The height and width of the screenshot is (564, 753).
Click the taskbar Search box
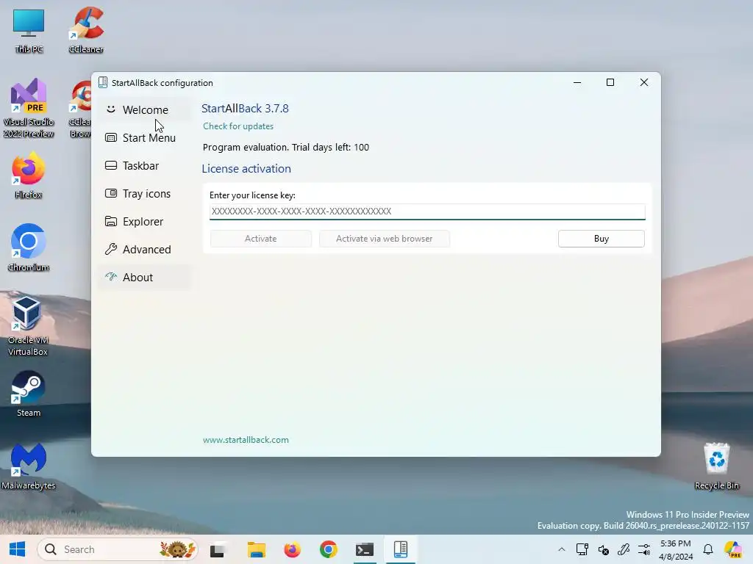tap(117, 549)
